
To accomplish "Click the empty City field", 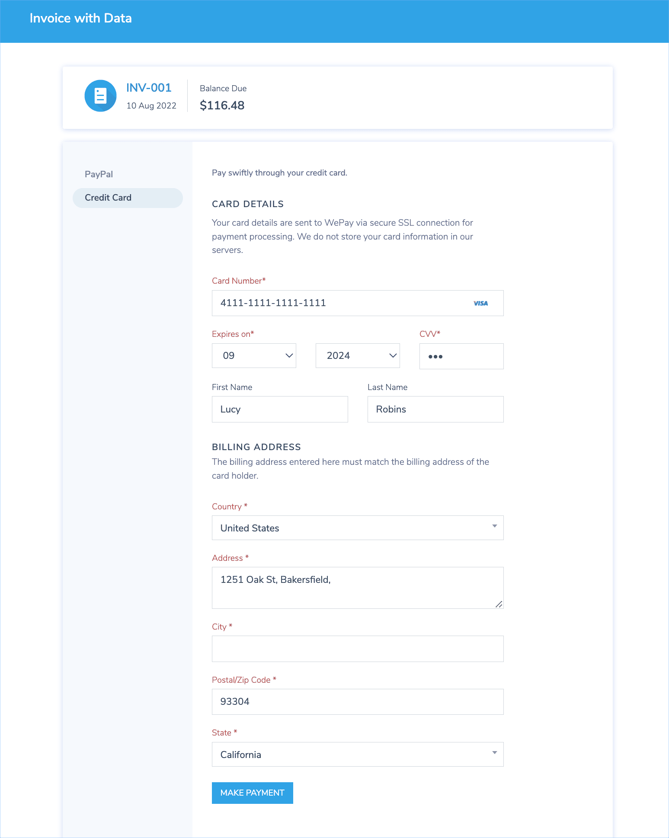I will pos(358,649).
